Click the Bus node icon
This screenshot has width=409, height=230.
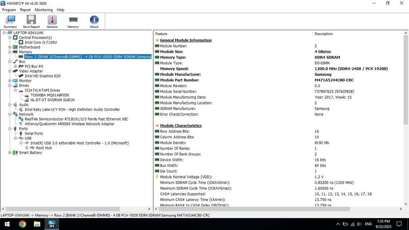pyautogui.click(x=15, y=62)
